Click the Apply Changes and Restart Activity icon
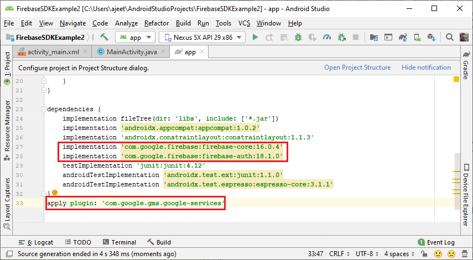The width and height of the screenshot is (473, 260). coord(269,38)
